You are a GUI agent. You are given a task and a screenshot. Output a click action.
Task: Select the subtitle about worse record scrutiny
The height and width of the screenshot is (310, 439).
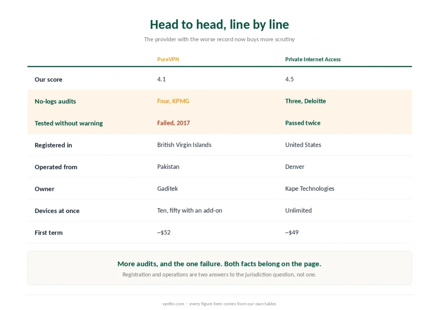[x=219, y=39]
